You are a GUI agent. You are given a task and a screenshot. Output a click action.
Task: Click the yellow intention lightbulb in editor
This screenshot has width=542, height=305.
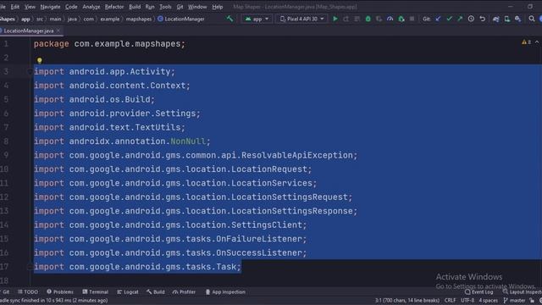pyautogui.click(x=40, y=60)
